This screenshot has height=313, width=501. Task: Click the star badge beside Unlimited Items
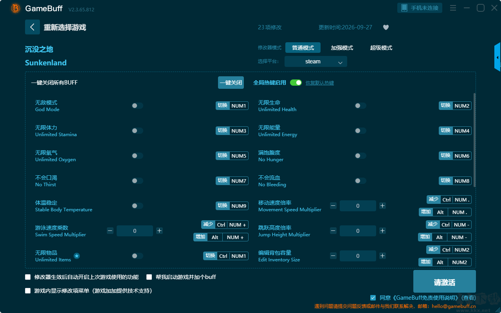pyautogui.click(x=77, y=256)
